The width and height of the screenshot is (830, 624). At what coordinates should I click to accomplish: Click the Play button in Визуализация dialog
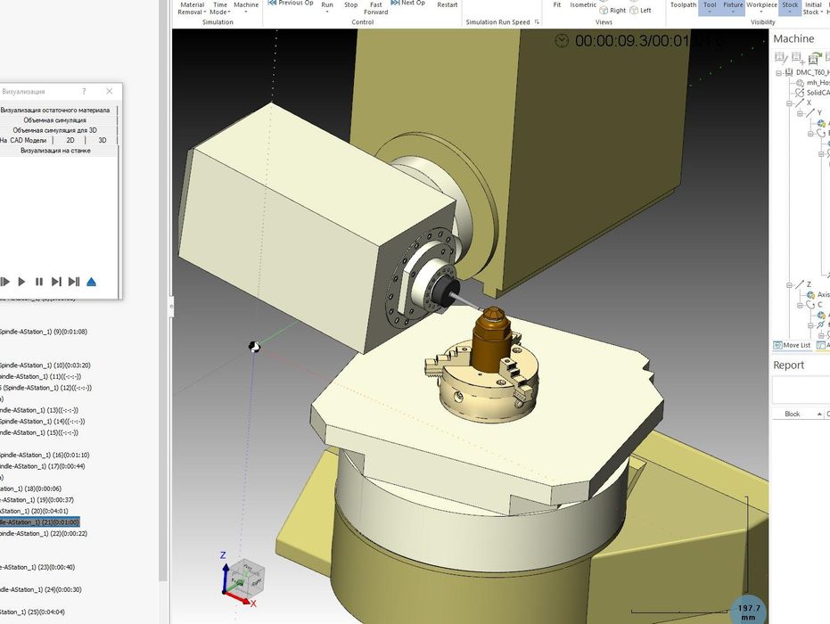click(21, 282)
